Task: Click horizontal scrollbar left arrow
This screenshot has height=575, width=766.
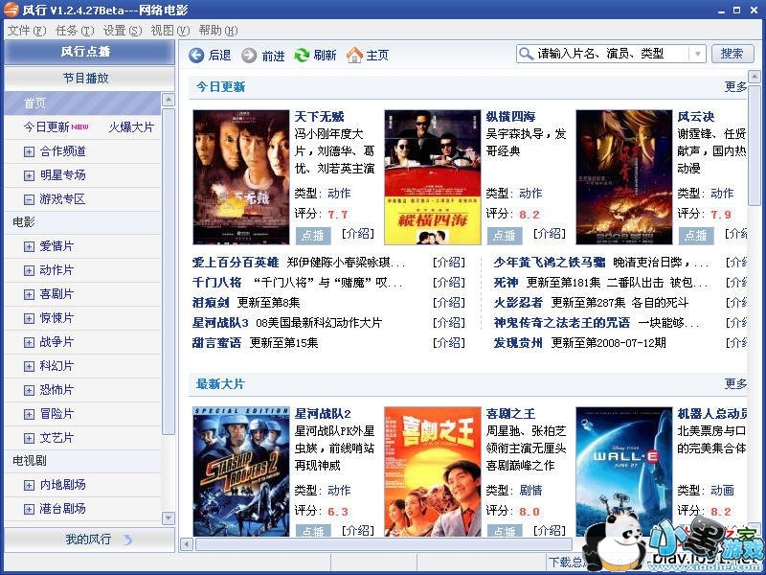Action: (x=187, y=544)
